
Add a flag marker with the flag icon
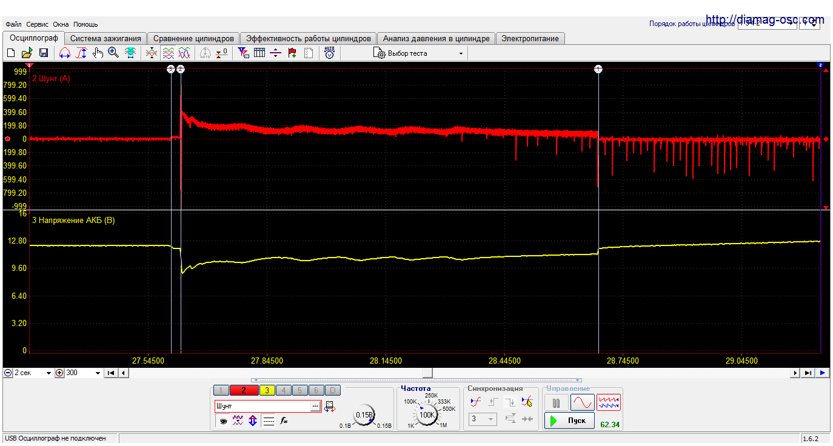[292, 53]
